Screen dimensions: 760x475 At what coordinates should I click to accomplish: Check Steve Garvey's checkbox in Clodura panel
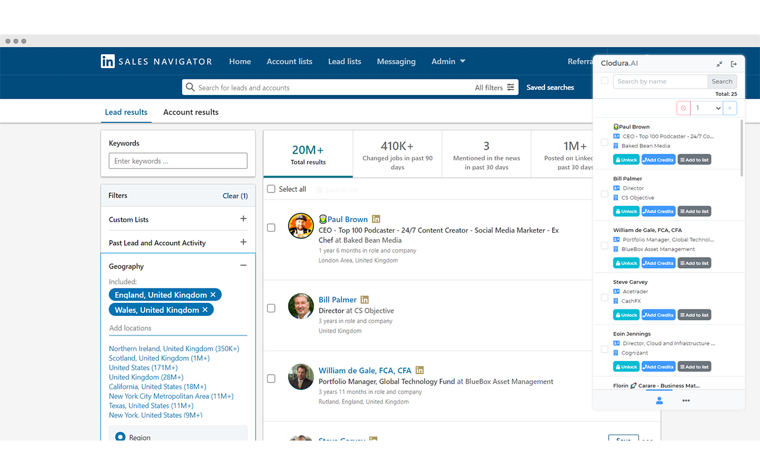coord(604,297)
